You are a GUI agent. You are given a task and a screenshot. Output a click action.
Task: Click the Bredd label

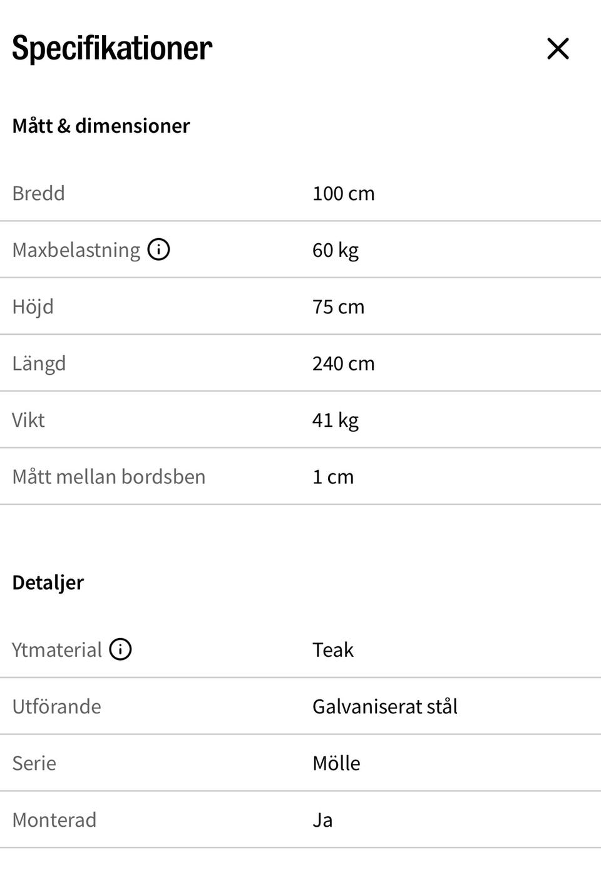click(x=38, y=193)
